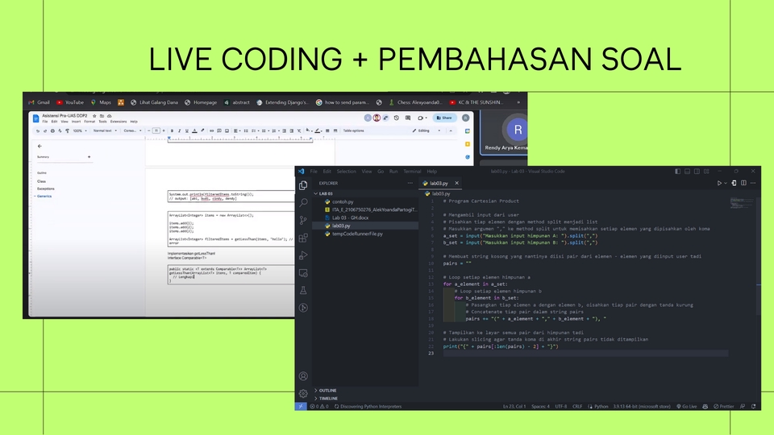The image size is (774, 435).
Task: Click Prettier in the status bar
Action: (x=724, y=406)
